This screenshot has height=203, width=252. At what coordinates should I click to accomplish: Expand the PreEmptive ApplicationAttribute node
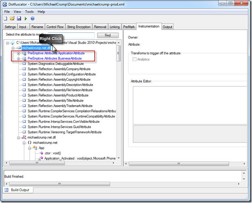click(18, 54)
